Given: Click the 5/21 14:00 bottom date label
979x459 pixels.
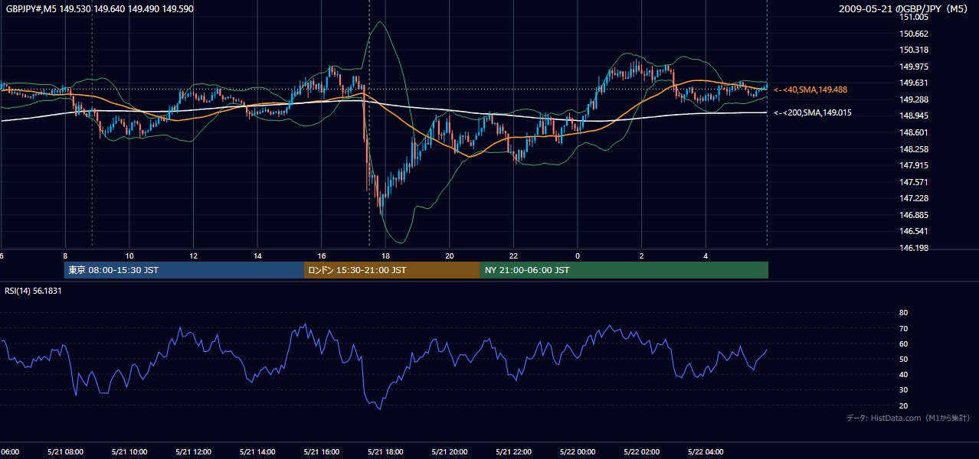Looking at the screenshot, I should [x=257, y=452].
